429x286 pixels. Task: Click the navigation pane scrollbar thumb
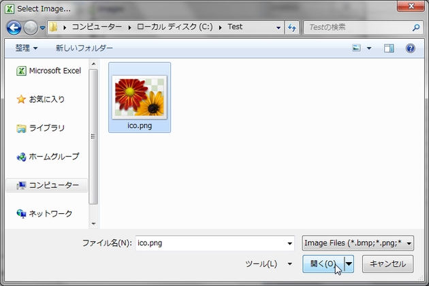point(93,136)
